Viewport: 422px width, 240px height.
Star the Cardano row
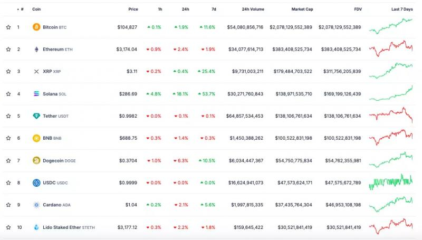(x=8, y=205)
